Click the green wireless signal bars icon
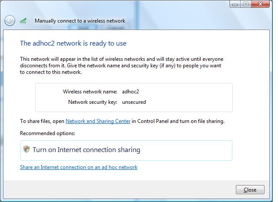 [x=23, y=20]
